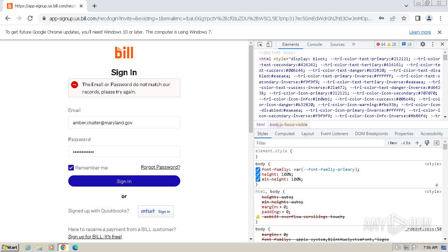The image size is (448, 252).
Task: Click the BILL logo
Action: tap(124, 52)
